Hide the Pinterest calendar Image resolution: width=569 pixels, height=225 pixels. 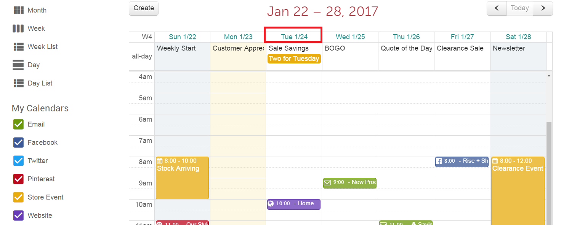pyautogui.click(x=18, y=179)
